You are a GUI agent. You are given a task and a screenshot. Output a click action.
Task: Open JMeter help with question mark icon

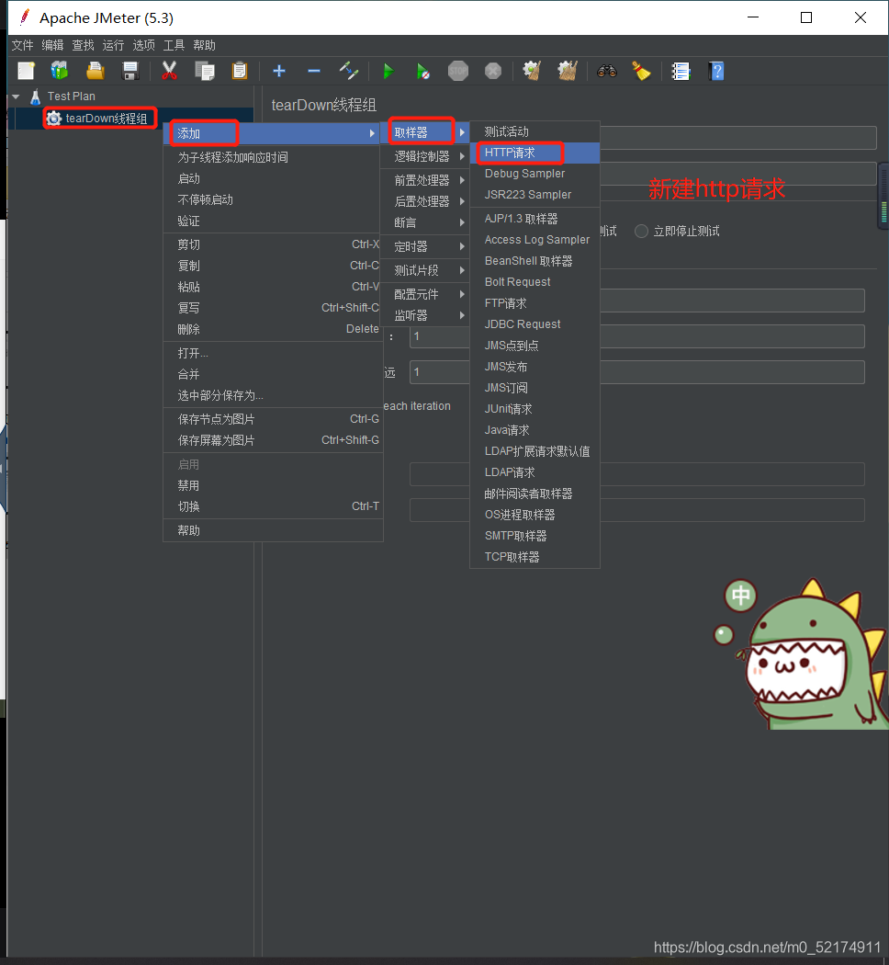click(x=716, y=71)
